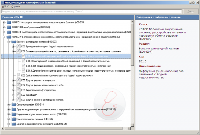Click the E05 document icon
The width and height of the screenshot is (200, 135).
(x=18, y=90)
